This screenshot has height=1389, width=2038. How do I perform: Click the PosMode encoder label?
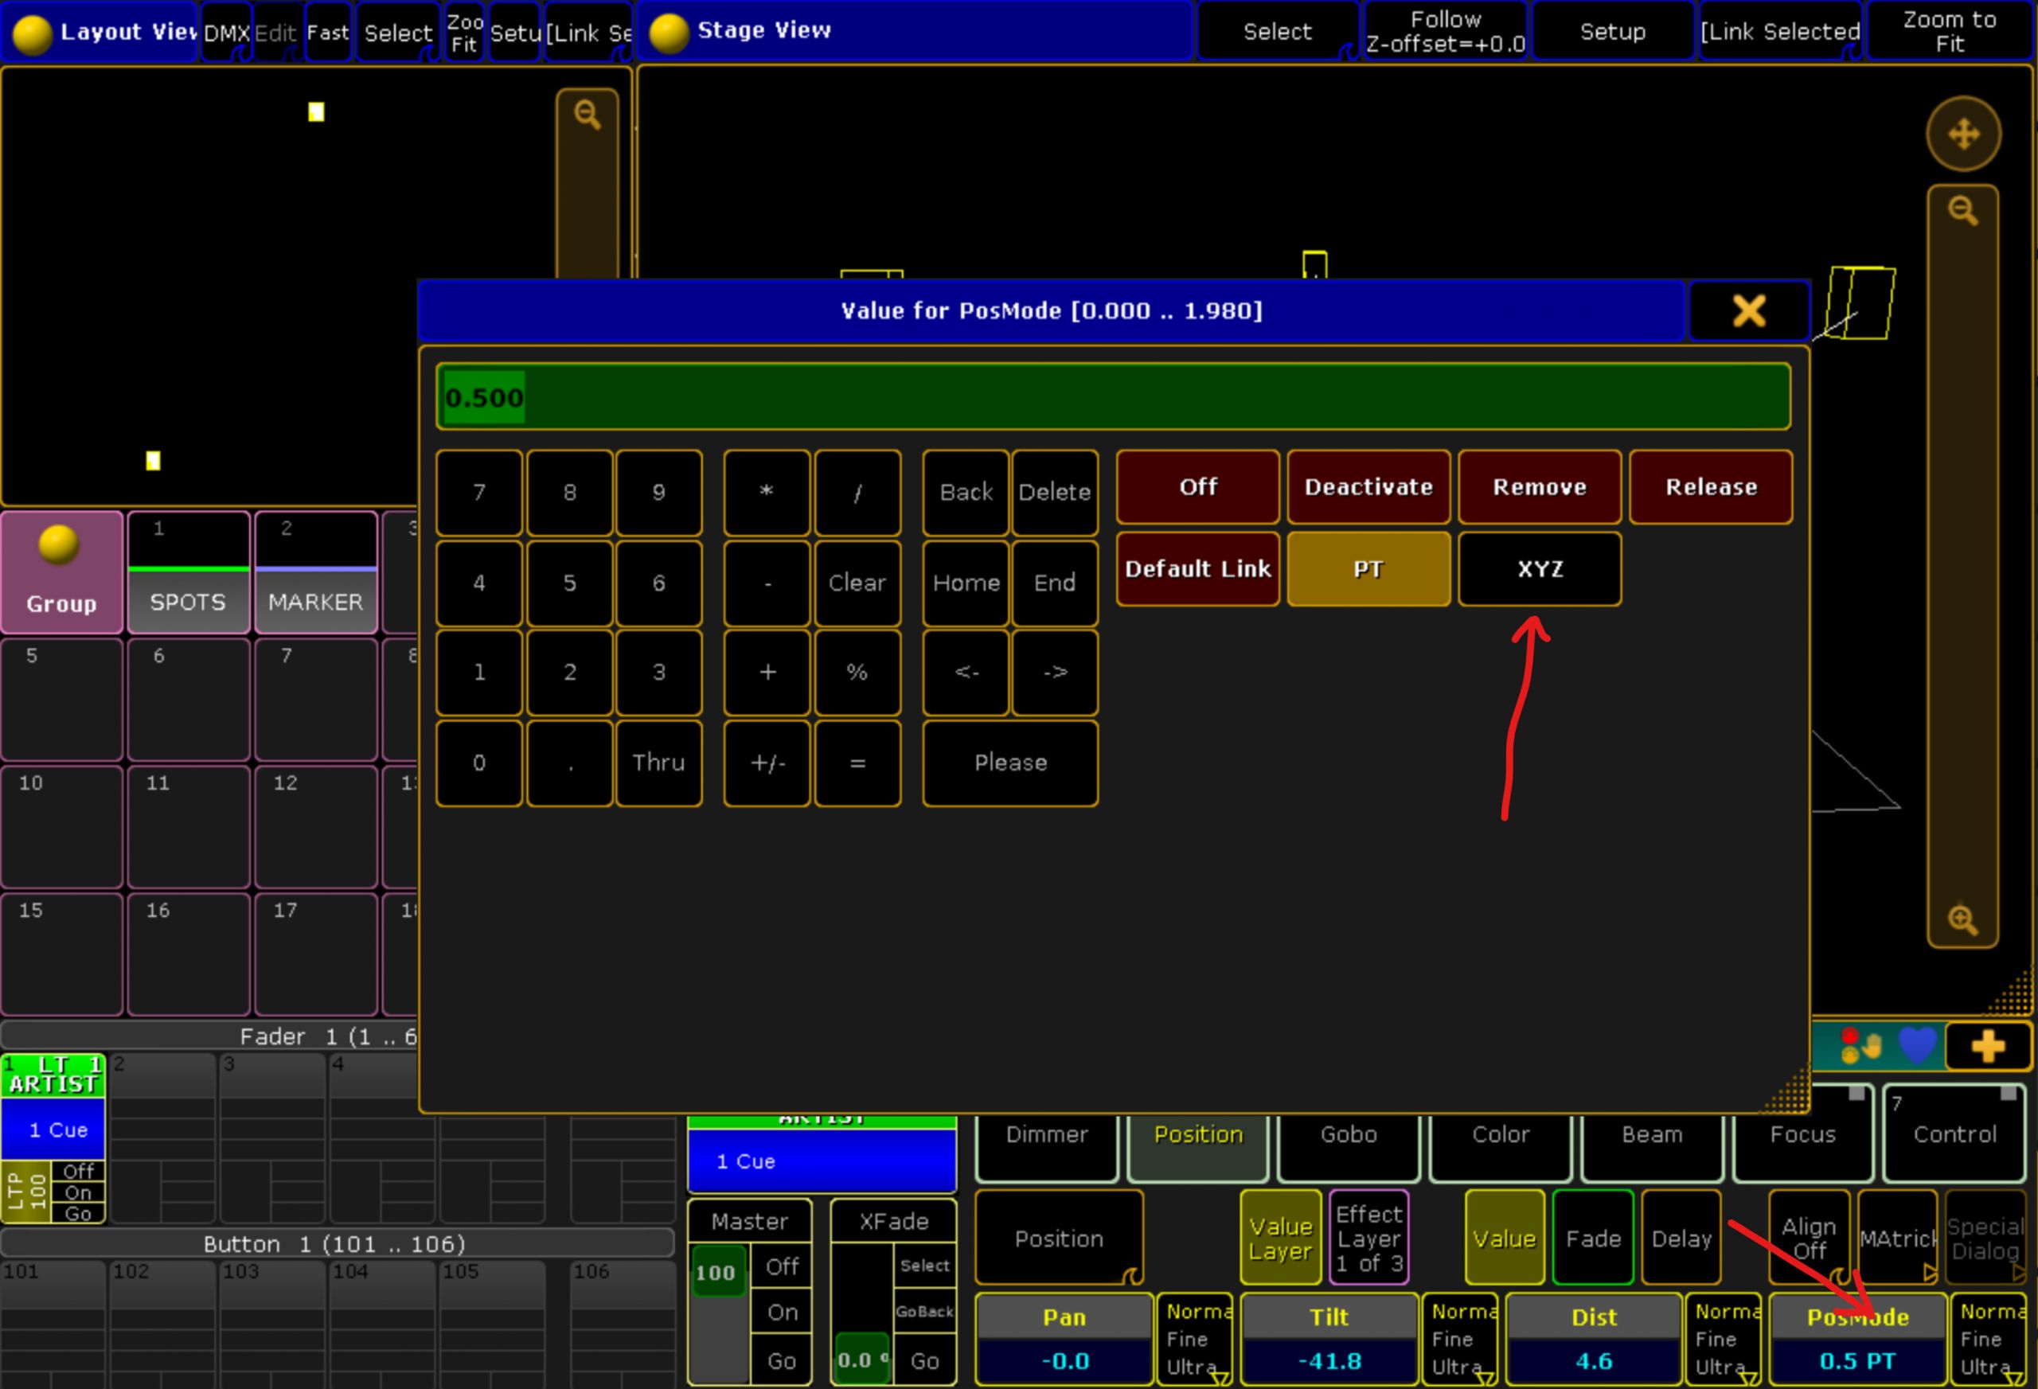[1857, 1317]
